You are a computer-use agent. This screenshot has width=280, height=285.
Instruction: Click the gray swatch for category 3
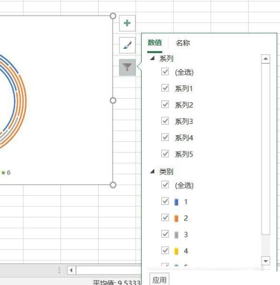pyautogui.click(x=176, y=235)
